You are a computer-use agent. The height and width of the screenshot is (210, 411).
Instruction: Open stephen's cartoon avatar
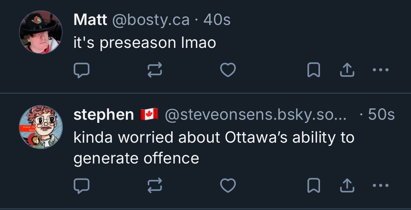coord(40,127)
